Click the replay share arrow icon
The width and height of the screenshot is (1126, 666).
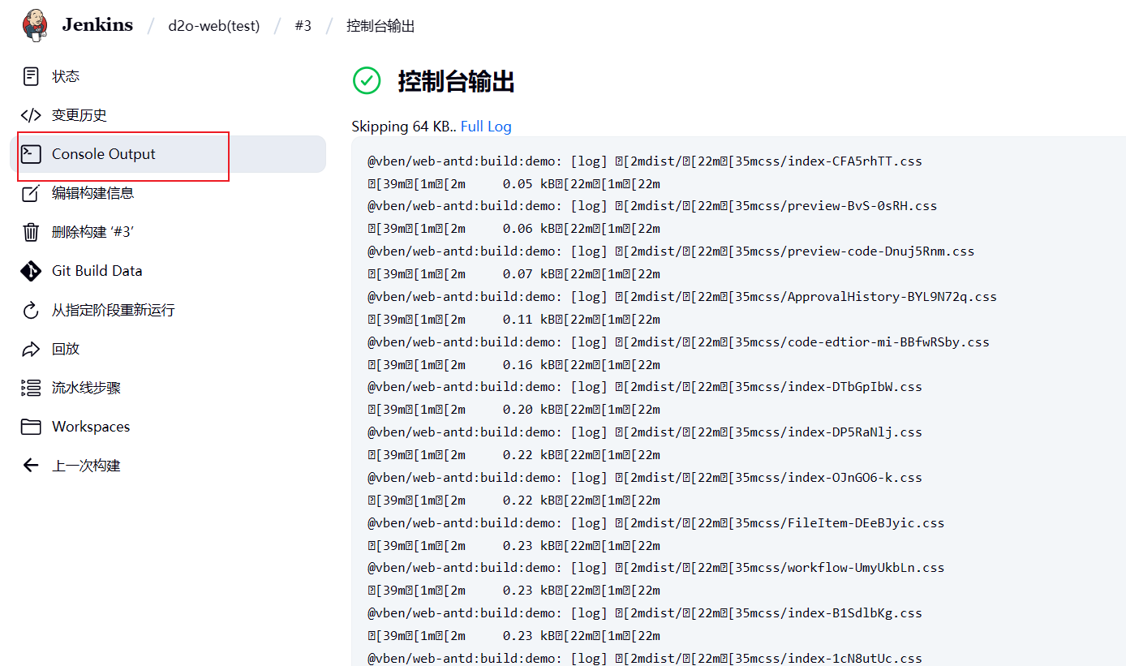pos(31,349)
